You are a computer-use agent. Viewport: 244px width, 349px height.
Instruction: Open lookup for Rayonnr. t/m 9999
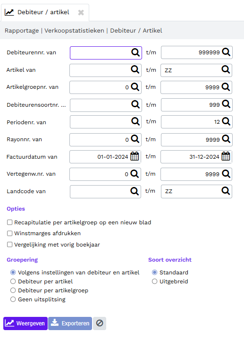point(226,139)
